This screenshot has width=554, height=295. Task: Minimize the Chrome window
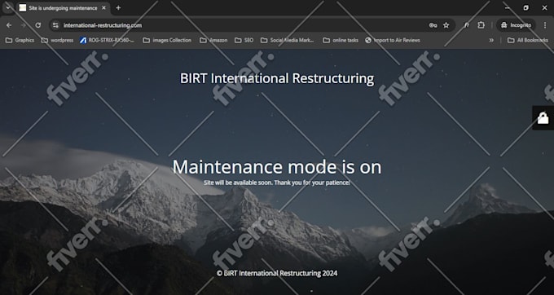(x=507, y=8)
